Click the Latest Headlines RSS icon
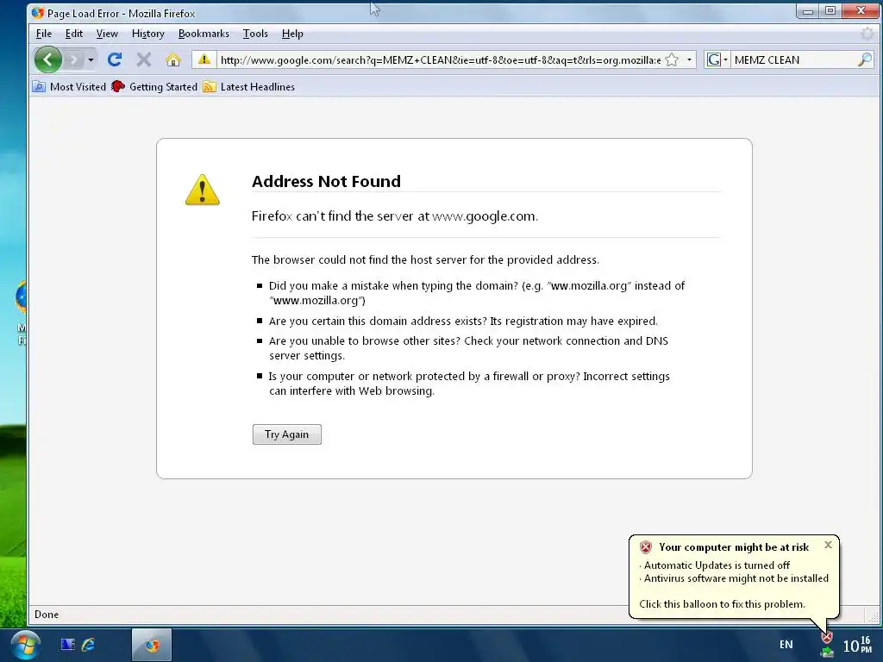 point(210,87)
